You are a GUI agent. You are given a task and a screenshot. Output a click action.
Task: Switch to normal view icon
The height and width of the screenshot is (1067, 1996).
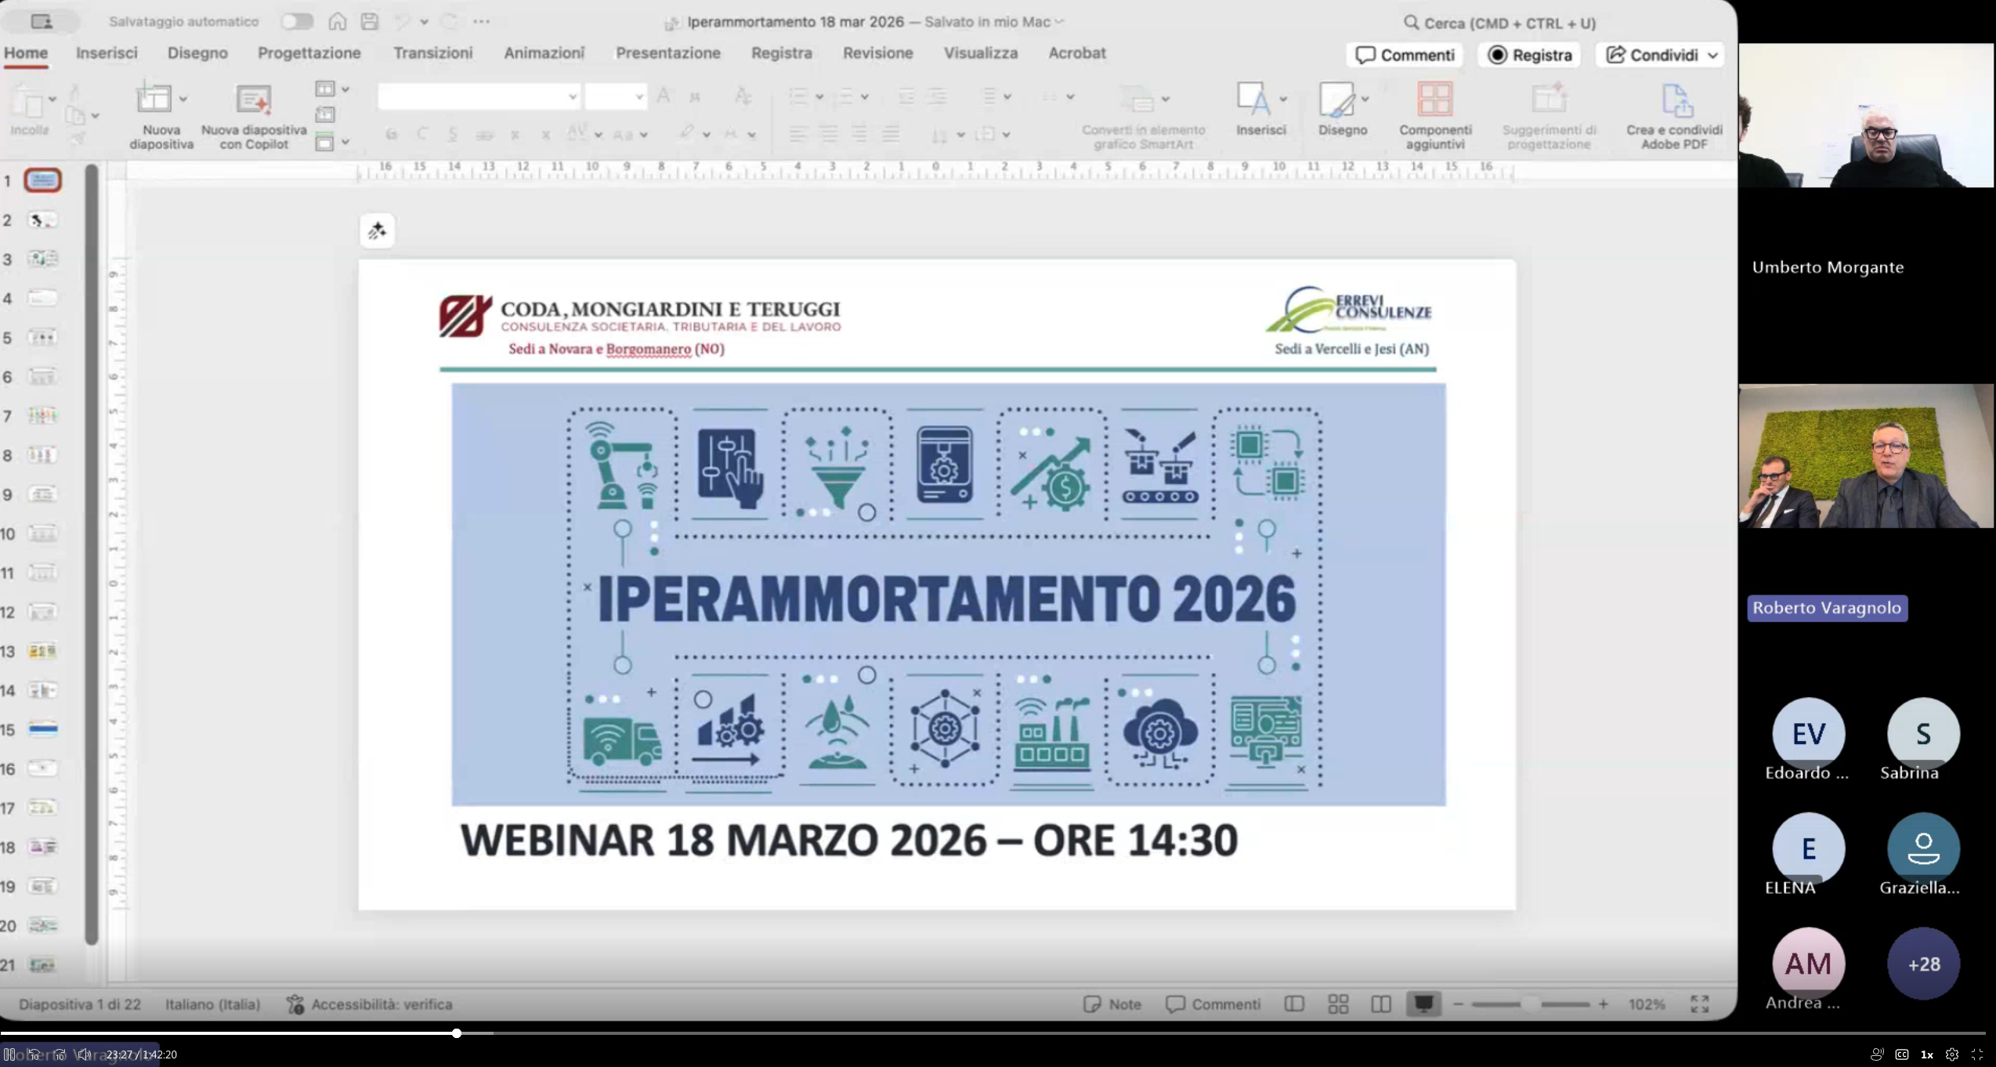1294,1004
